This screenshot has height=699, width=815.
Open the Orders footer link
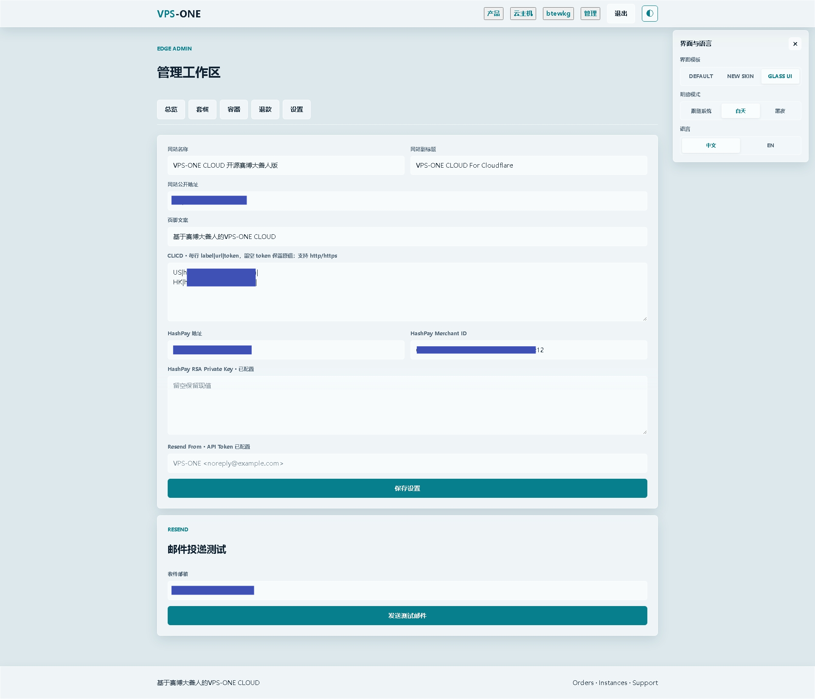pos(583,683)
